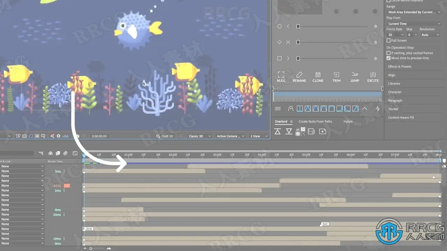Open the Classic 3D renderer dropdown
447x251 pixels.
click(200, 136)
